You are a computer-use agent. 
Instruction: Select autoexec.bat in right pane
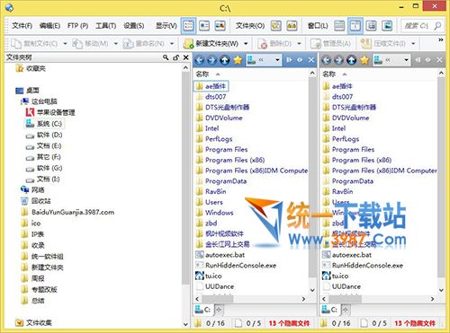coord(346,255)
